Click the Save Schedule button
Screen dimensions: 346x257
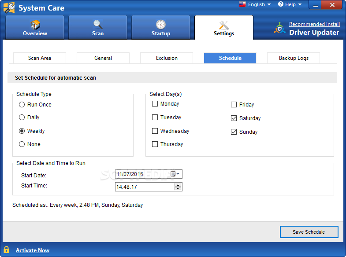click(309, 232)
